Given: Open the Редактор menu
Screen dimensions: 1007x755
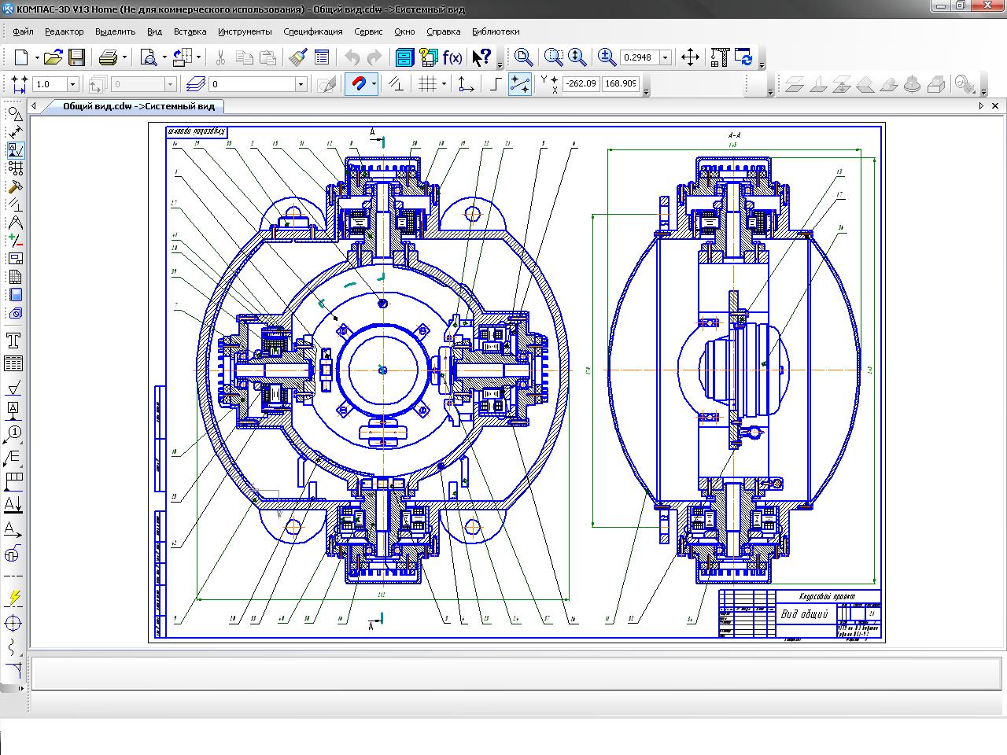Looking at the screenshot, I should click(x=64, y=31).
